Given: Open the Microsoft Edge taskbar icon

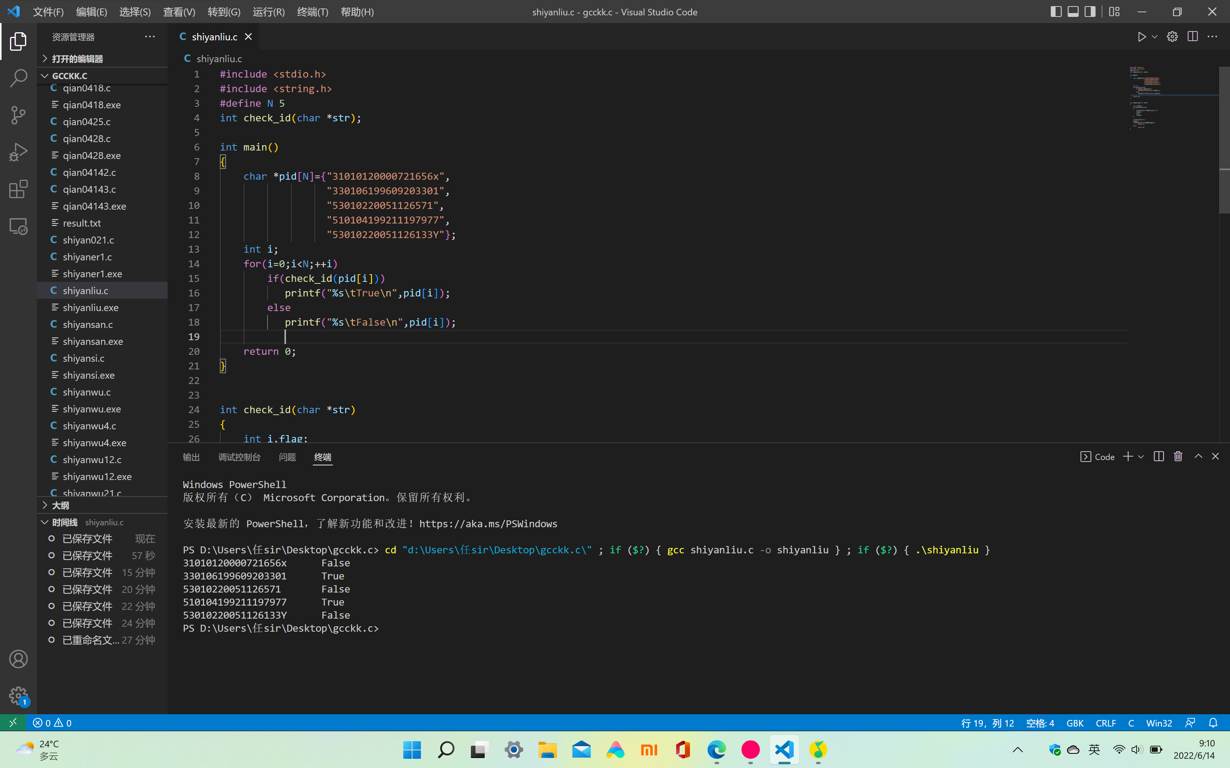Looking at the screenshot, I should (716, 750).
